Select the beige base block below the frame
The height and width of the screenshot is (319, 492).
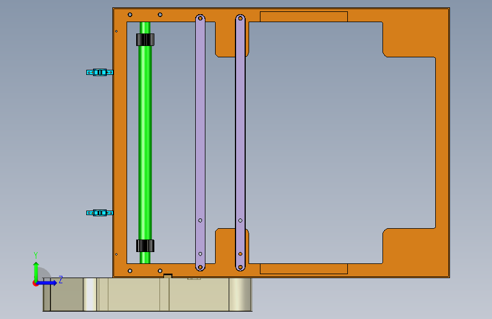148,295
